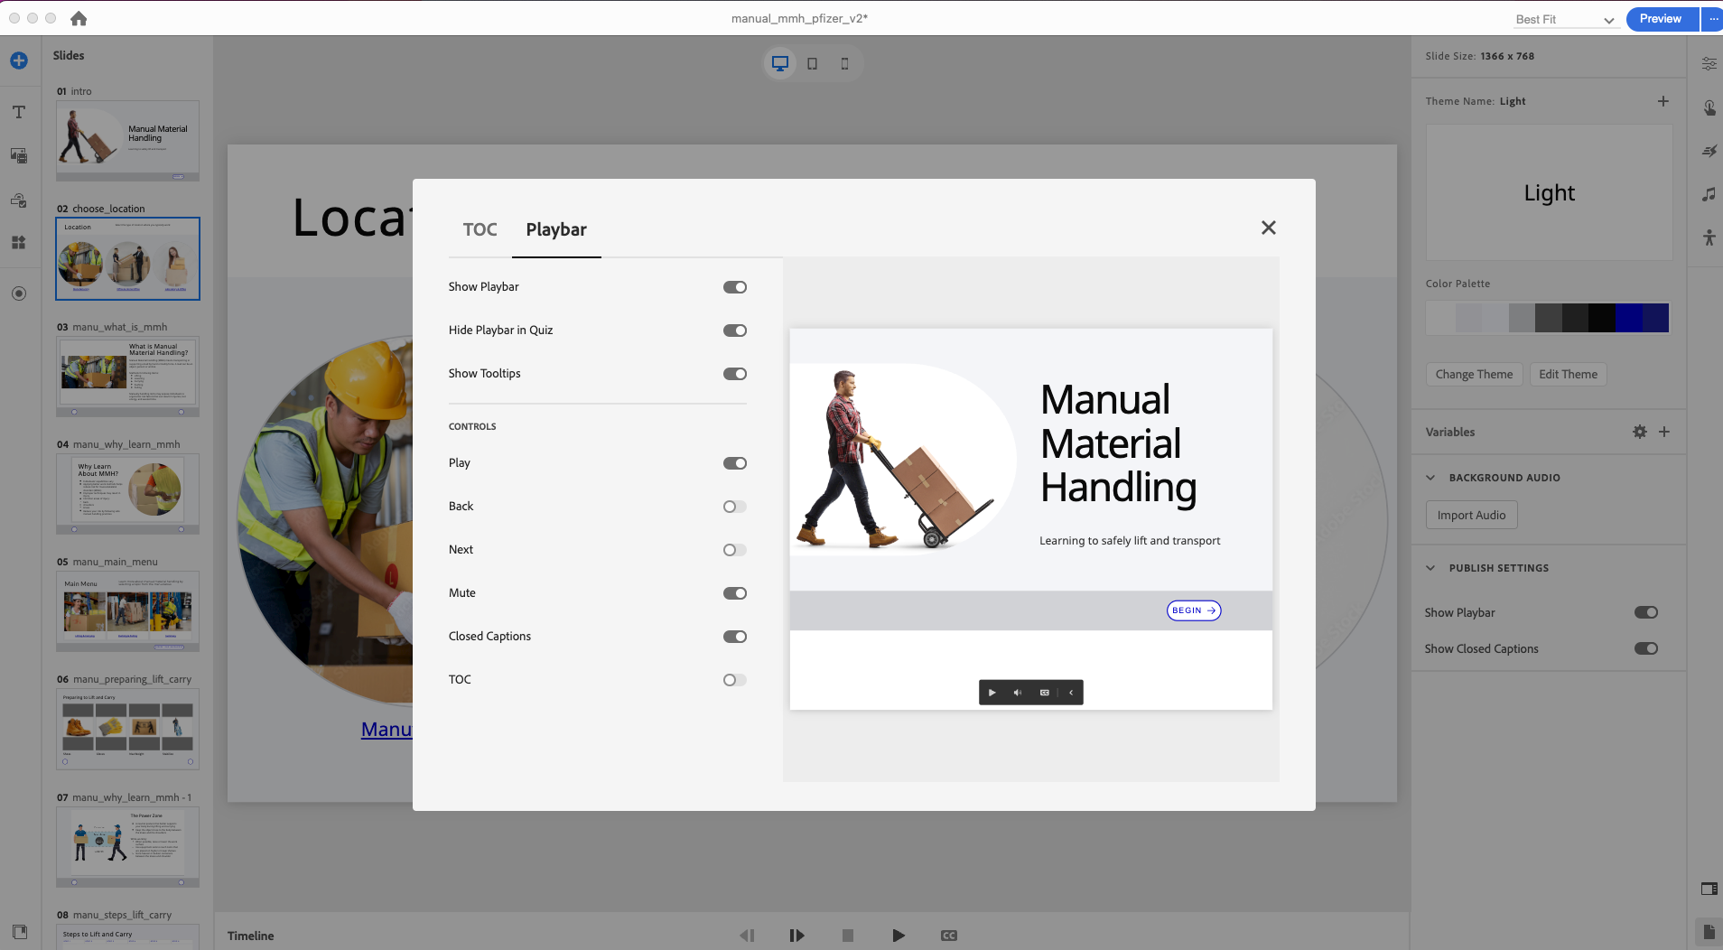Open the Media panel icon
The height and width of the screenshot is (950, 1723).
pos(19,155)
